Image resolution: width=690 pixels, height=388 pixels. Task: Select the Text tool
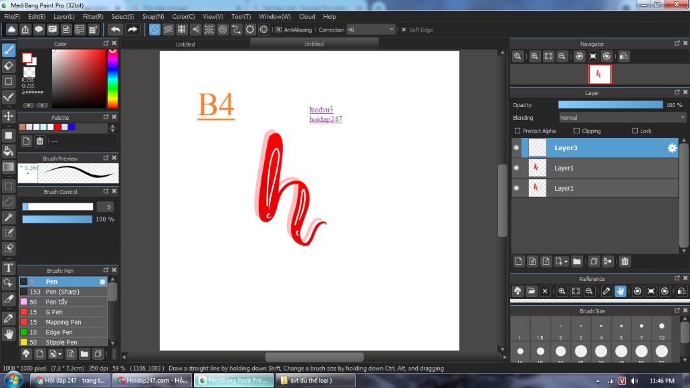[x=8, y=267]
